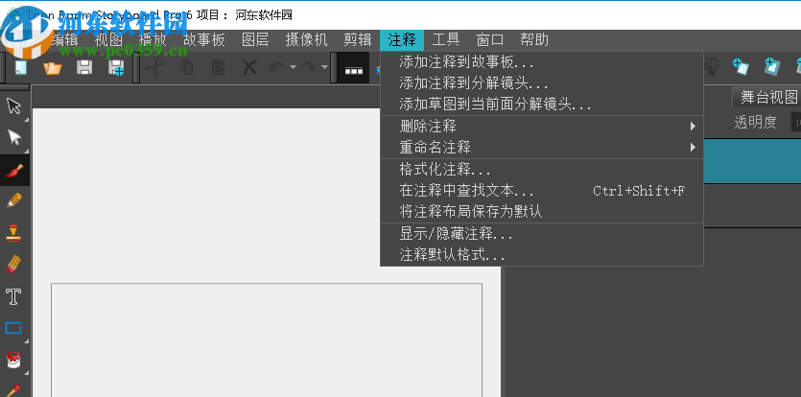Choose 格式化注释...

pos(542,169)
